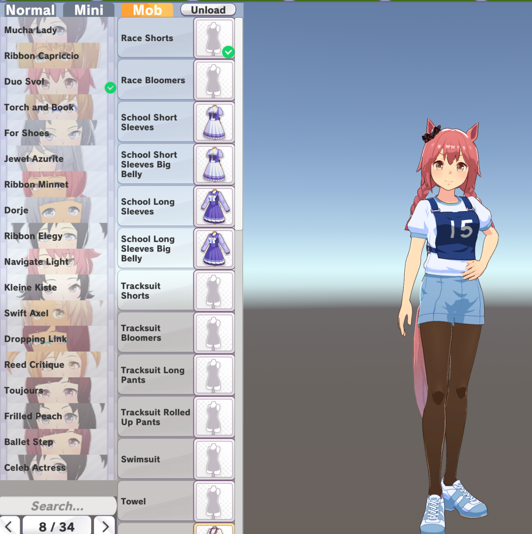This screenshot has height=534, width=532.
Task: Click the Swimsuit label
Action: point(141,459)
